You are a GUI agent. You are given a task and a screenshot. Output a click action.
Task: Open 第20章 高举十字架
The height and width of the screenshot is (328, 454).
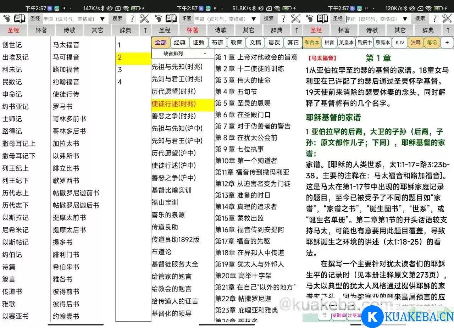pyautogui.click(x=243, y=276)
